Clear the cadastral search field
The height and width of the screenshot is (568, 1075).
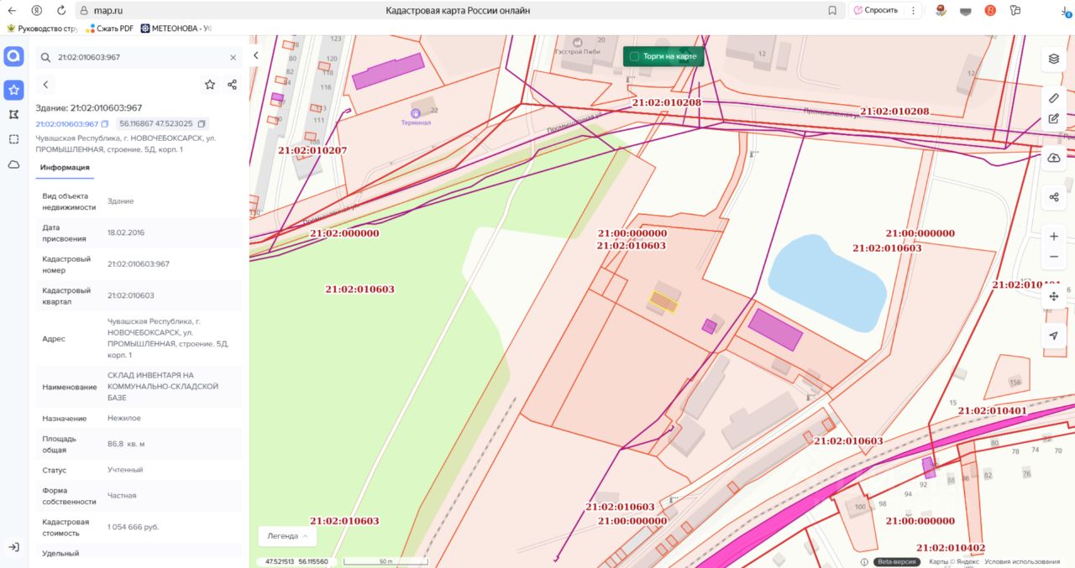click(233, 57)
